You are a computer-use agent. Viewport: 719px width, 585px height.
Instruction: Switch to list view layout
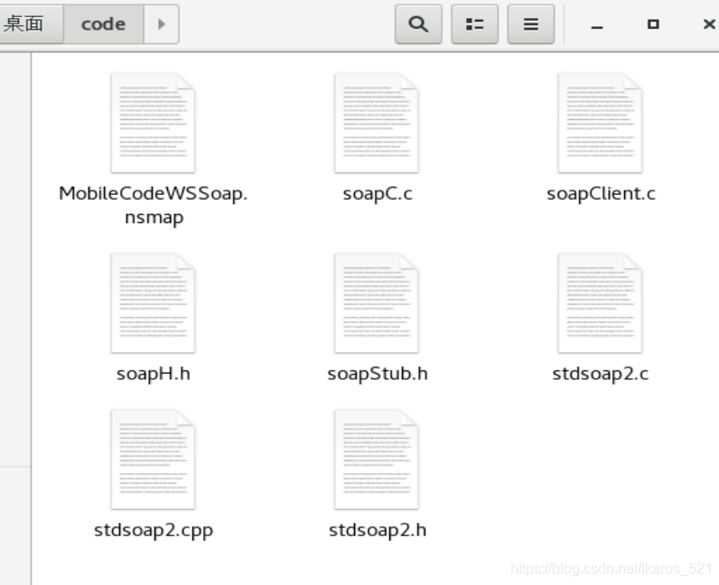click(x=474, y=24)
